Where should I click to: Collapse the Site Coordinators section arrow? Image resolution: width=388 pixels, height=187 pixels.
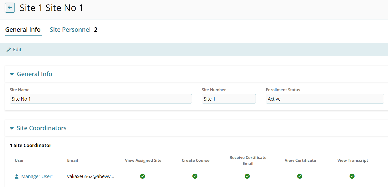tap(12, 128)
